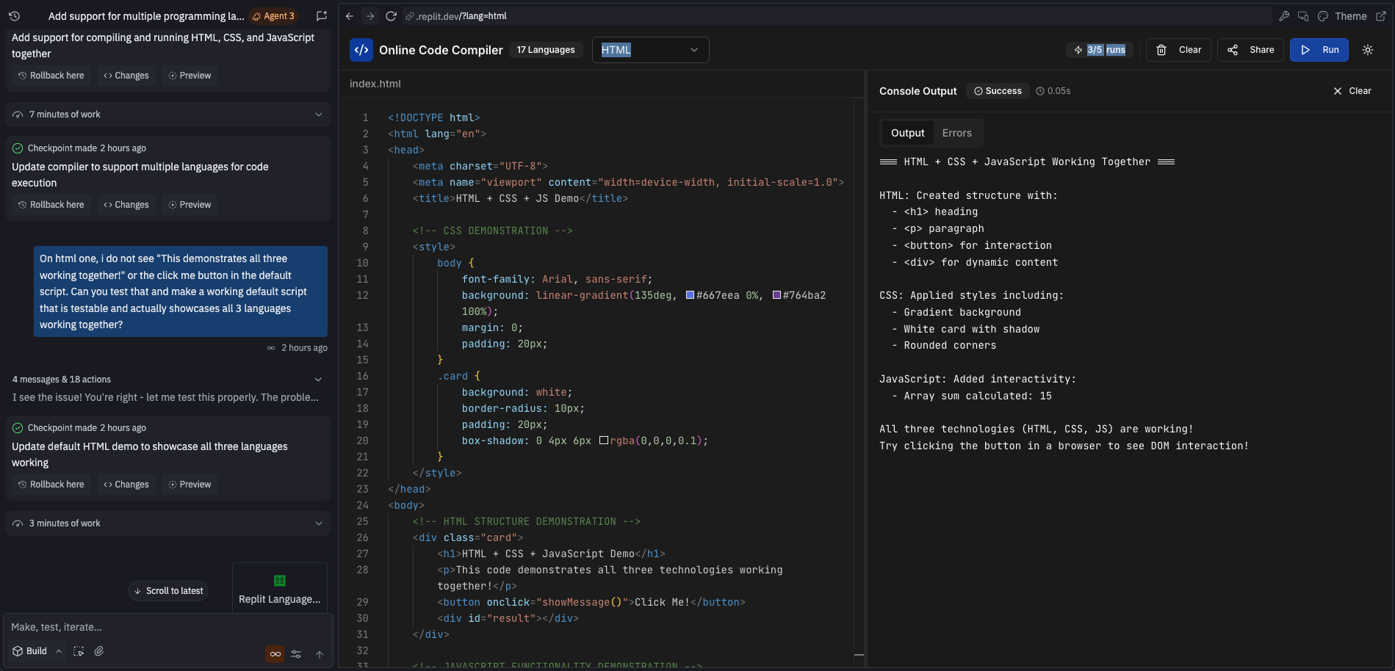Screen dimensions: 1395x671
Task: Collapse the 7 minutes of work section
Action: (x=319, y=115)
